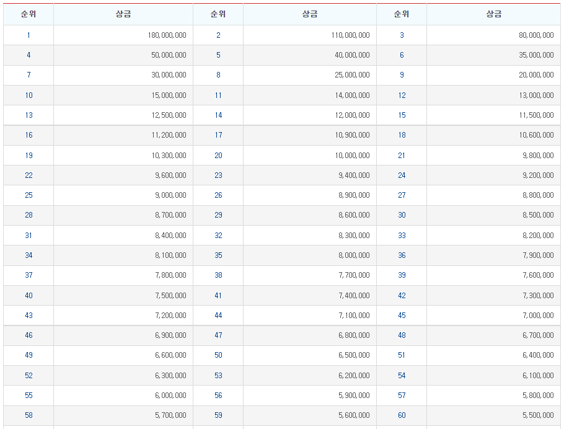Screen dimensions: 564x429
Task: Select rank 40 cell
Action: 29,296
